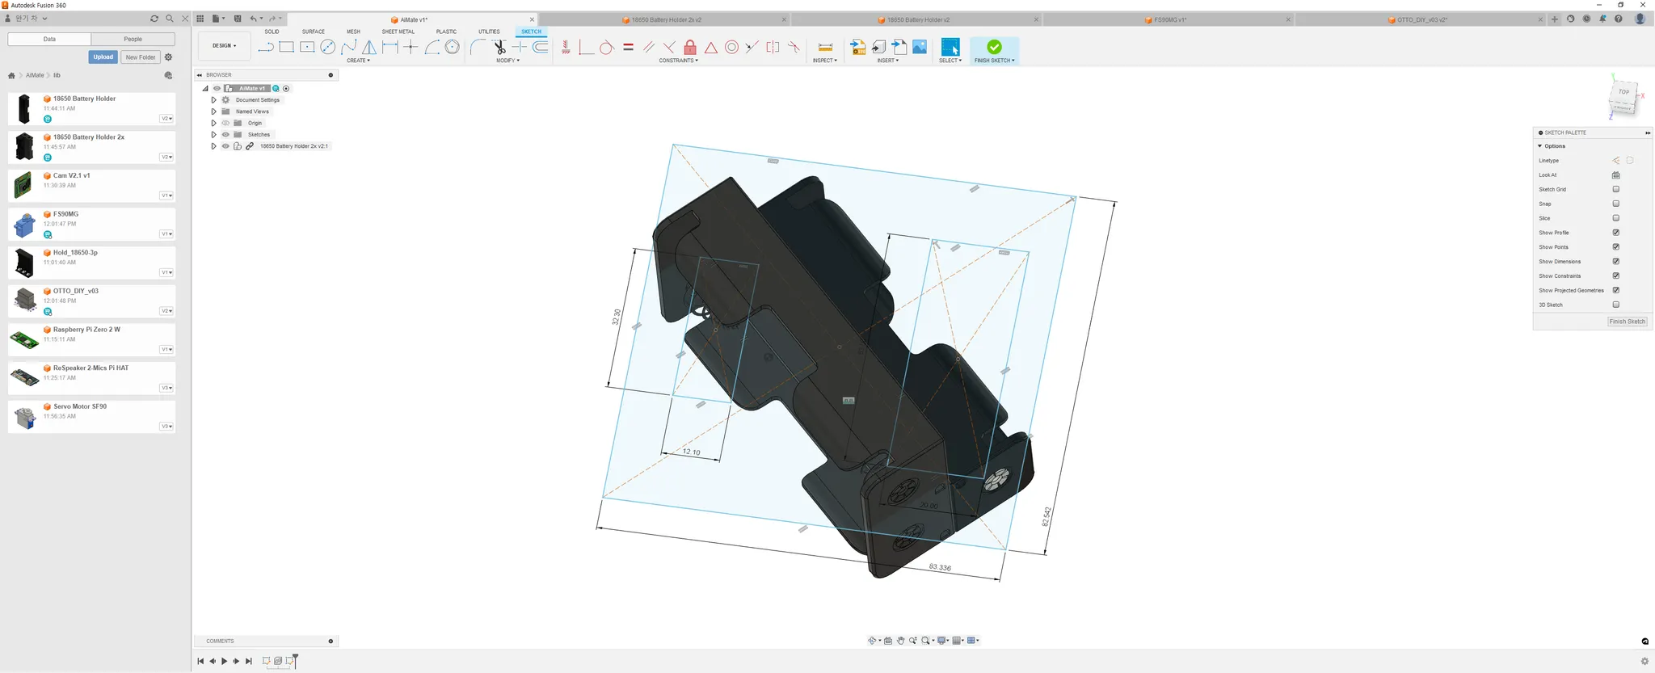1655x673 pixels.
Task: Toggle visibility of Sketches folder
Action: 225,134
